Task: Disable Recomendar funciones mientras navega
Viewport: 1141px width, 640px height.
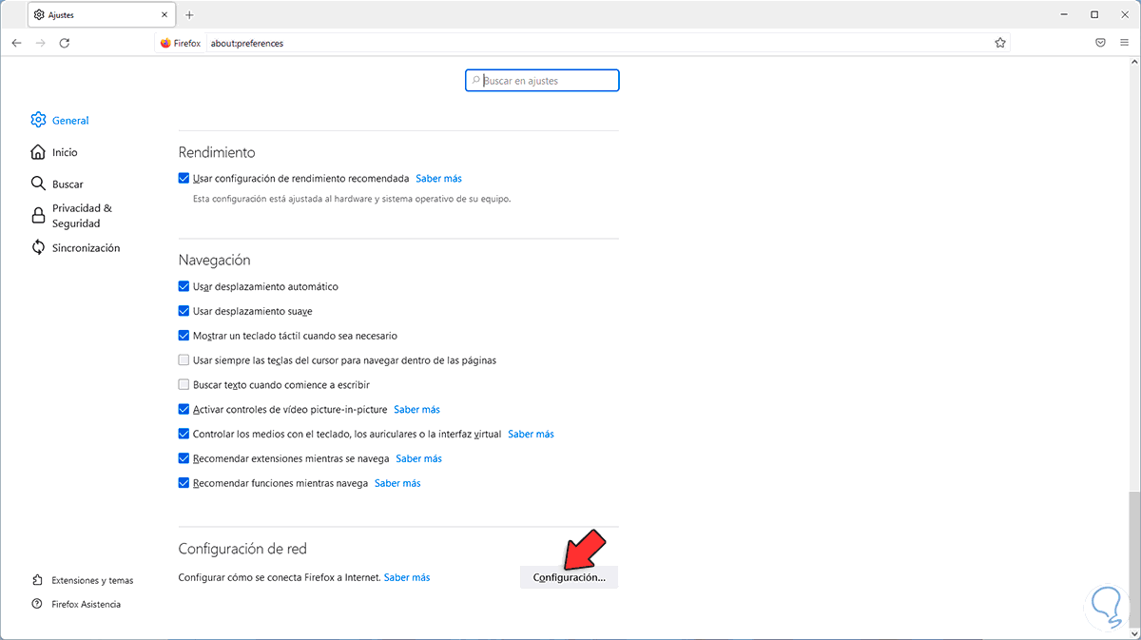Action: click(x=184, y=483)
